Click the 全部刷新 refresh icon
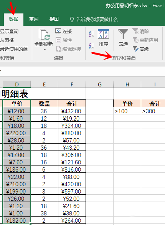The width and height of the screenshot is (165, 225). (44, 35)
